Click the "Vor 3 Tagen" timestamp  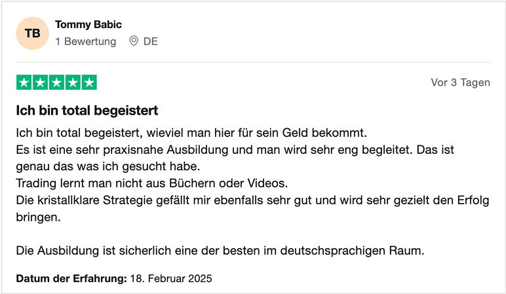(460, 83)
